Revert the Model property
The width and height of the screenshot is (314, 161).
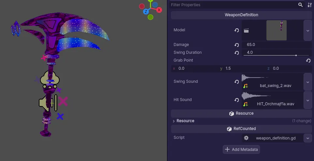236,30
